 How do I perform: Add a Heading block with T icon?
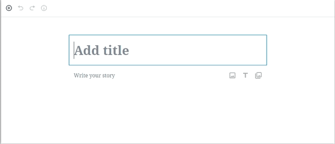click(x=246, y=75)
